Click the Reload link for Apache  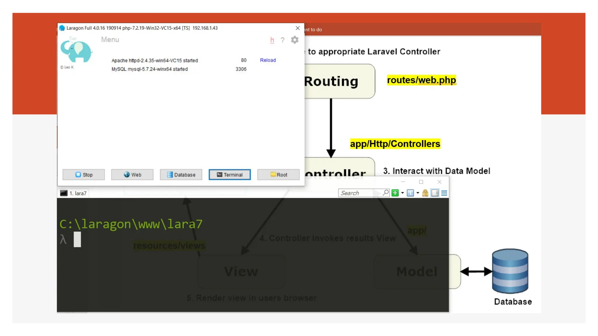(268, 60)
